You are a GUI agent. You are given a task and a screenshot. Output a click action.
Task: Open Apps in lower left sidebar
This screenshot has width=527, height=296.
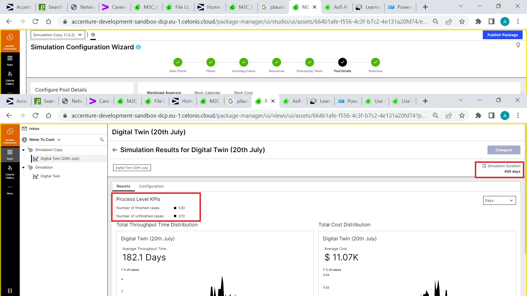pos(10,155)
